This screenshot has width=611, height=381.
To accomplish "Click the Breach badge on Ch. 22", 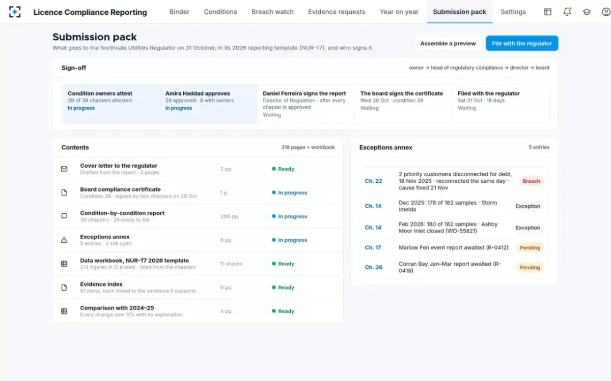I will [531, 181].
